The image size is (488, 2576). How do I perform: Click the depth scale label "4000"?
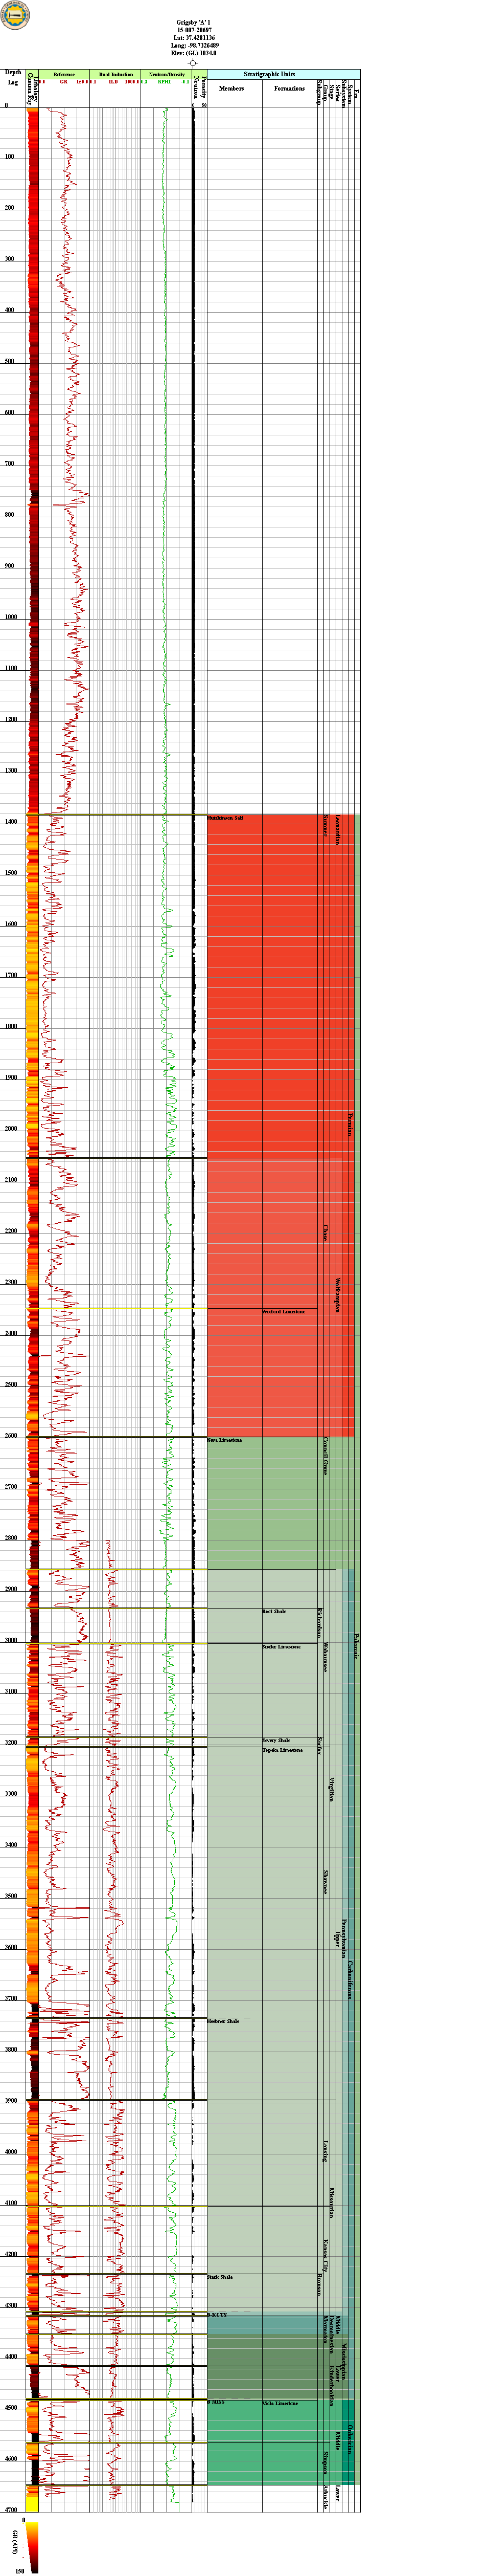click(x=10, y=2153)
